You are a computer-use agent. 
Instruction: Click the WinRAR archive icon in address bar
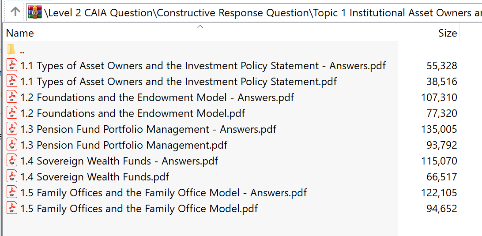35,12
